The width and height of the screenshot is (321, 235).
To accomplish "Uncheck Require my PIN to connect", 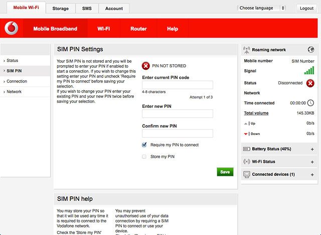I will (x=144, y=145).
